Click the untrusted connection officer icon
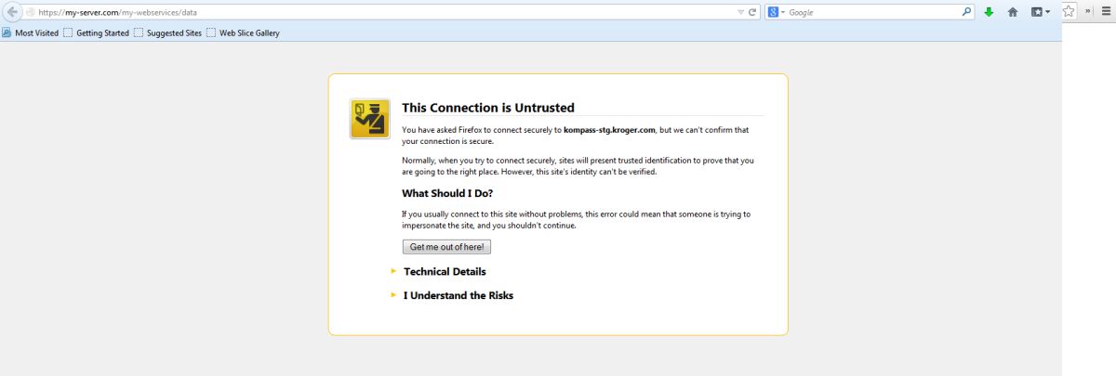Viewport: 1116px width, 376px height. coord(369,119)
